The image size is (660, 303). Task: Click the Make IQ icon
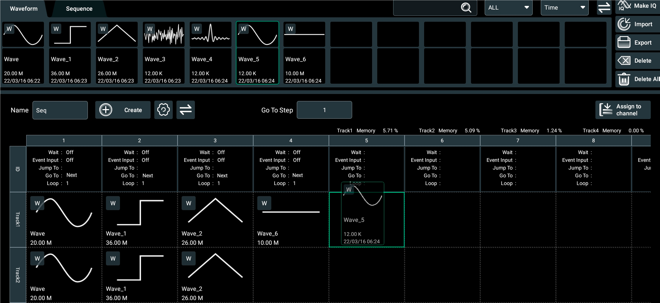[x=624, y=6]
